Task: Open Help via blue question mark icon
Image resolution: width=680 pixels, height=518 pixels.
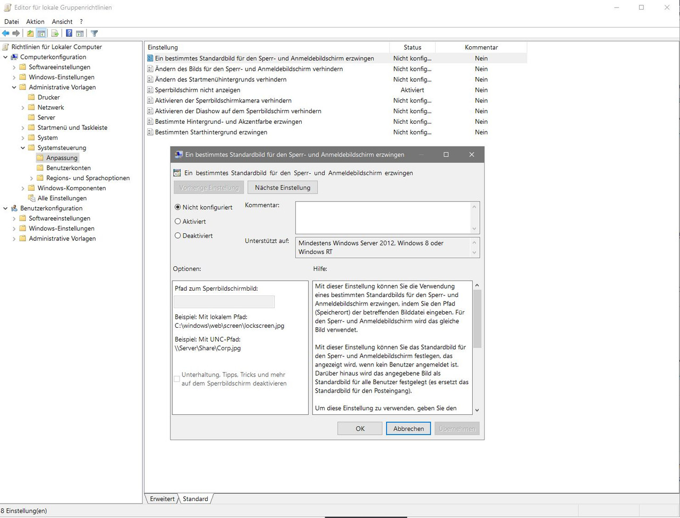Action: [69, 33]
